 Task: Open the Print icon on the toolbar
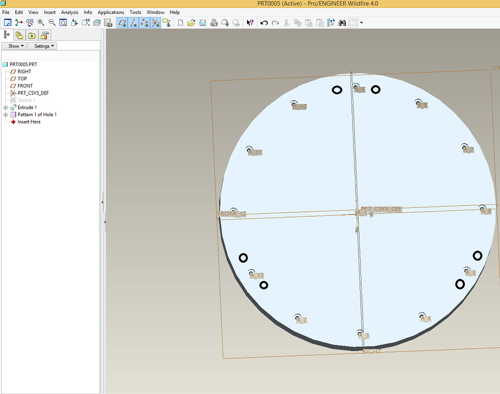click(x=213, y=22)
